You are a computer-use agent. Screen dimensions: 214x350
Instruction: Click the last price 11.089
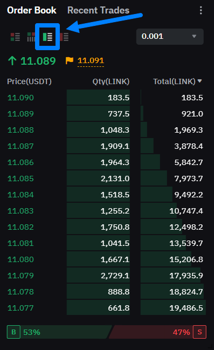[x=38, y=61]
